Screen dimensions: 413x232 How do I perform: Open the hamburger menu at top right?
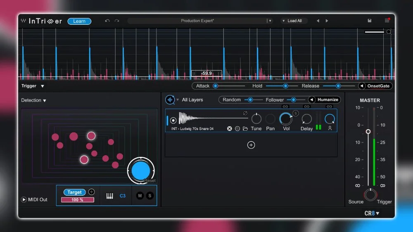tap(387, 21)
